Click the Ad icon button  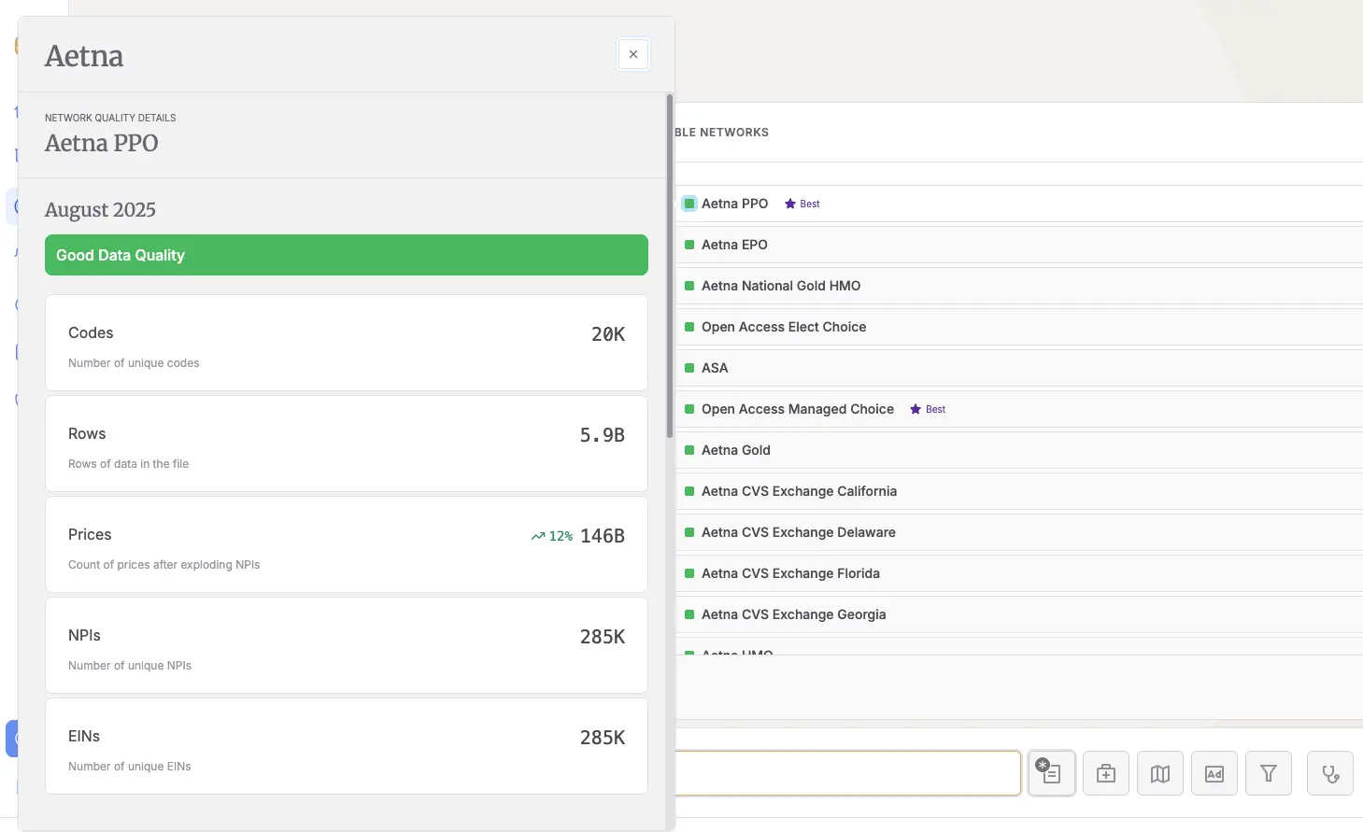1214,773
